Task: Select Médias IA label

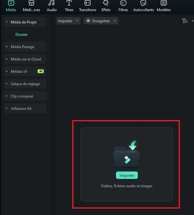Action: [x=19, y=72]
